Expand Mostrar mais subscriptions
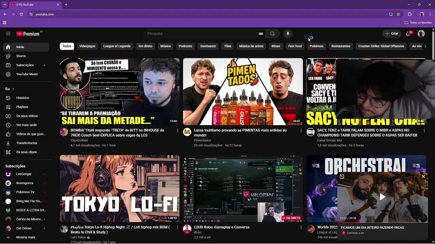 pyautogui.click(x=26, y=237)
